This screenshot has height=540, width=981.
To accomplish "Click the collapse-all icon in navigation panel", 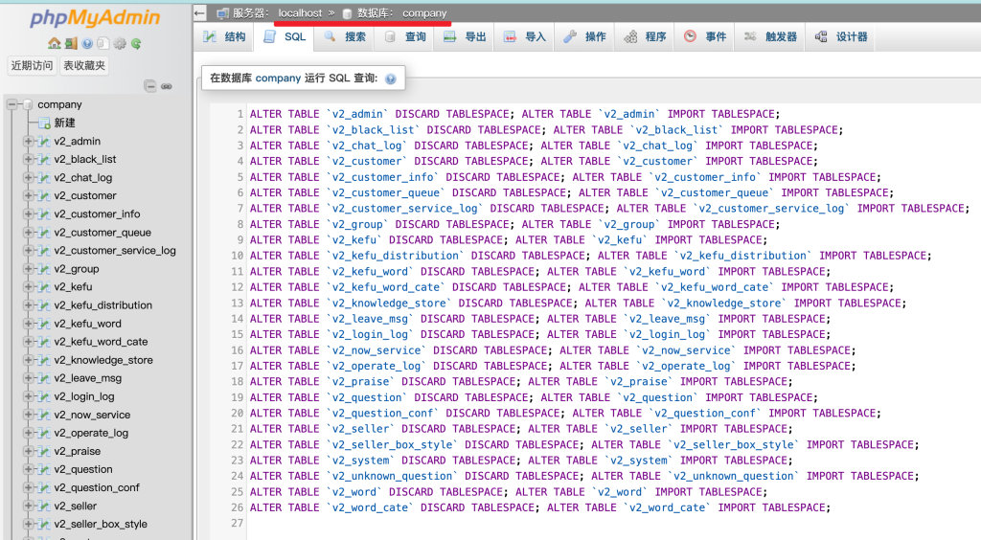I will click(150, 86).
